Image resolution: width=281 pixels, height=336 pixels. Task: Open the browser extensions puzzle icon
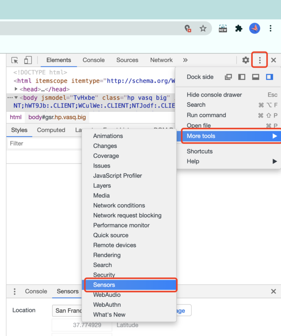tap(239, 29)
